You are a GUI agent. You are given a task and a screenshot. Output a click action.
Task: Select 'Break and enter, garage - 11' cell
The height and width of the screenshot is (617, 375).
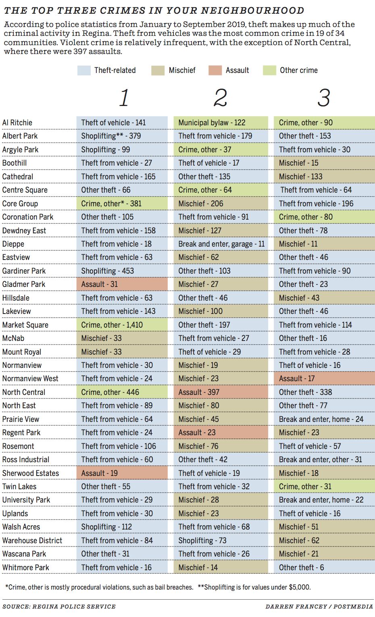221,244
